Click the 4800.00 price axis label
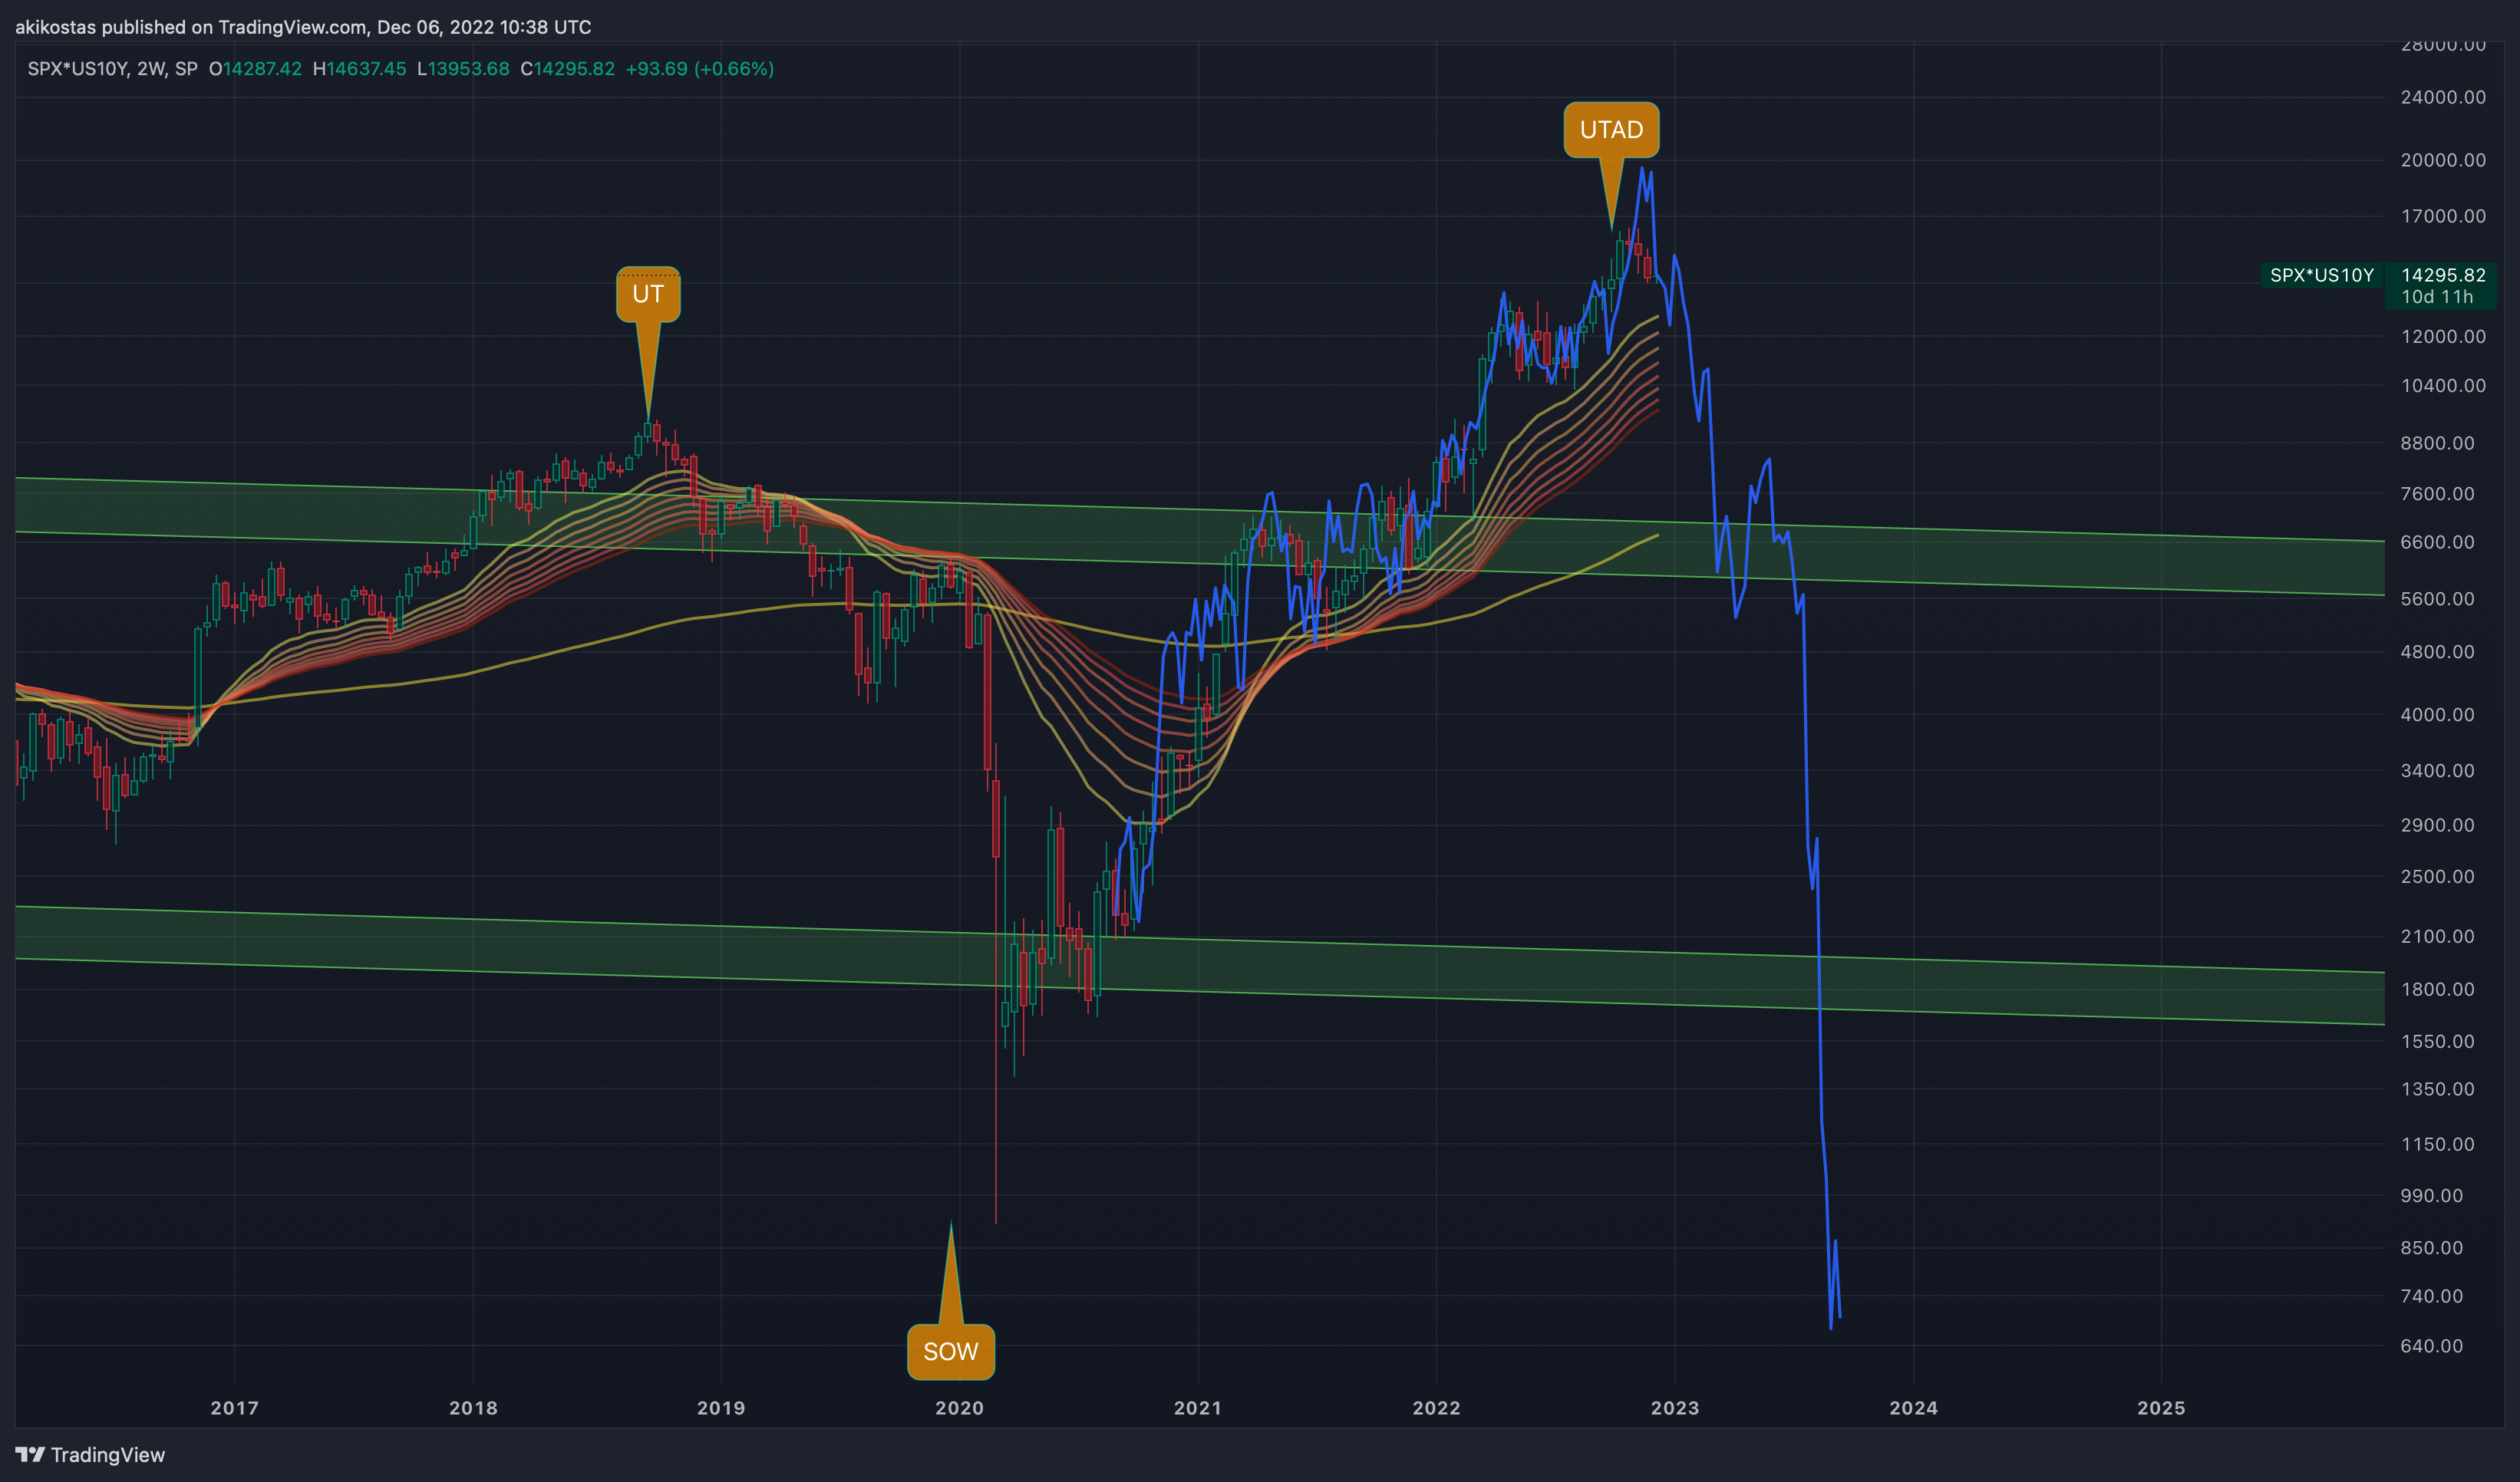The height and width of the screenshot is (1482, 2520). 2438,651
